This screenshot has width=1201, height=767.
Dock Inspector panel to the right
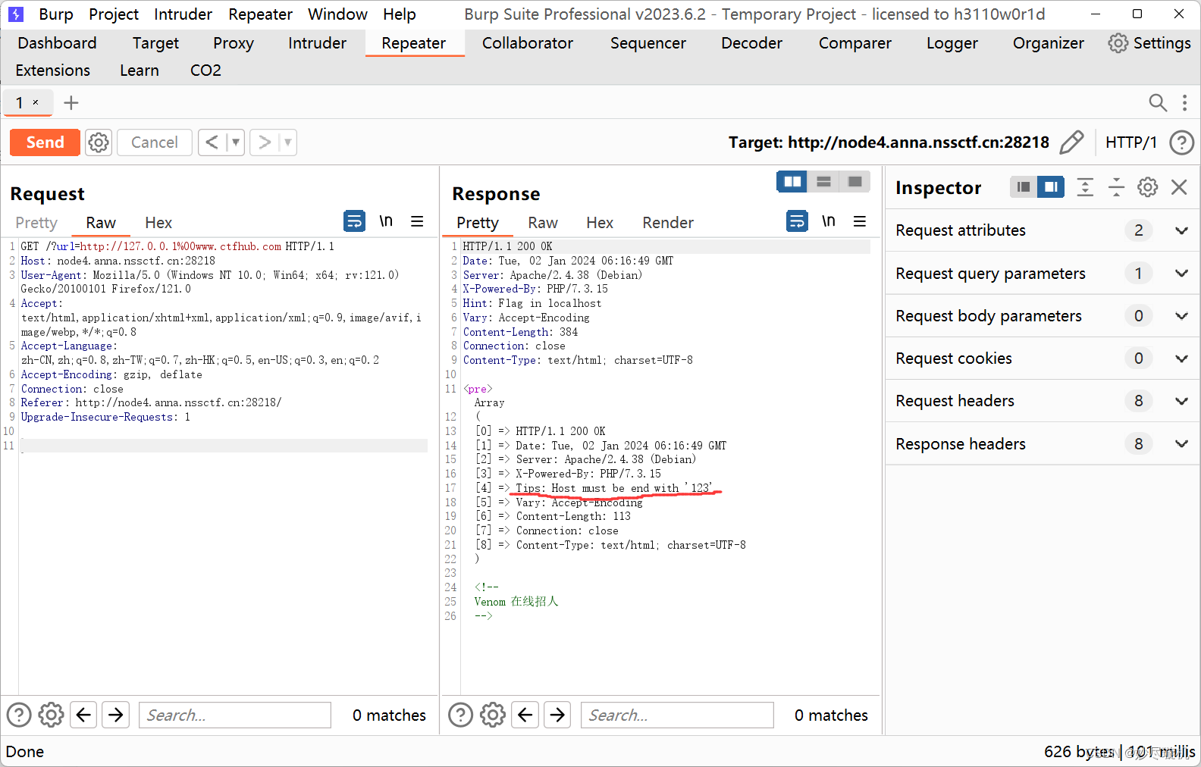[1051, 187]
